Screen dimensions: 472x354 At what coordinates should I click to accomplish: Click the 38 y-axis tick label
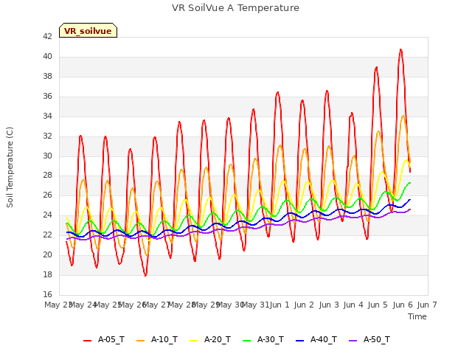47,76
